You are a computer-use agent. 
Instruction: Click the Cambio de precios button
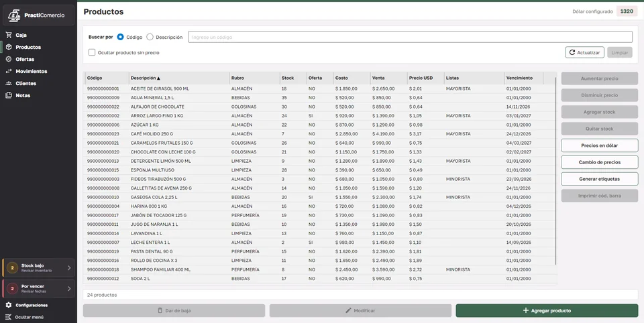pos(599,162)
